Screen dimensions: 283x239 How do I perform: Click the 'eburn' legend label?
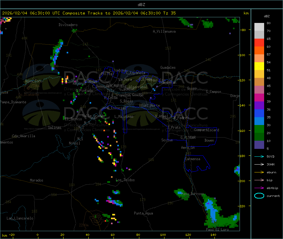point(271,172)
